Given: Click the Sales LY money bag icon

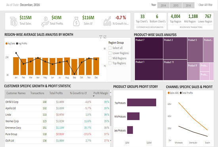Looking at the screenshot, I should pyautogui.click(x=76, y=21).
